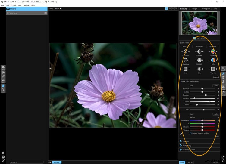The height and width of the screenshot is (164, 226).
Task: Open the Edit menu
Action: pos(7,5)
